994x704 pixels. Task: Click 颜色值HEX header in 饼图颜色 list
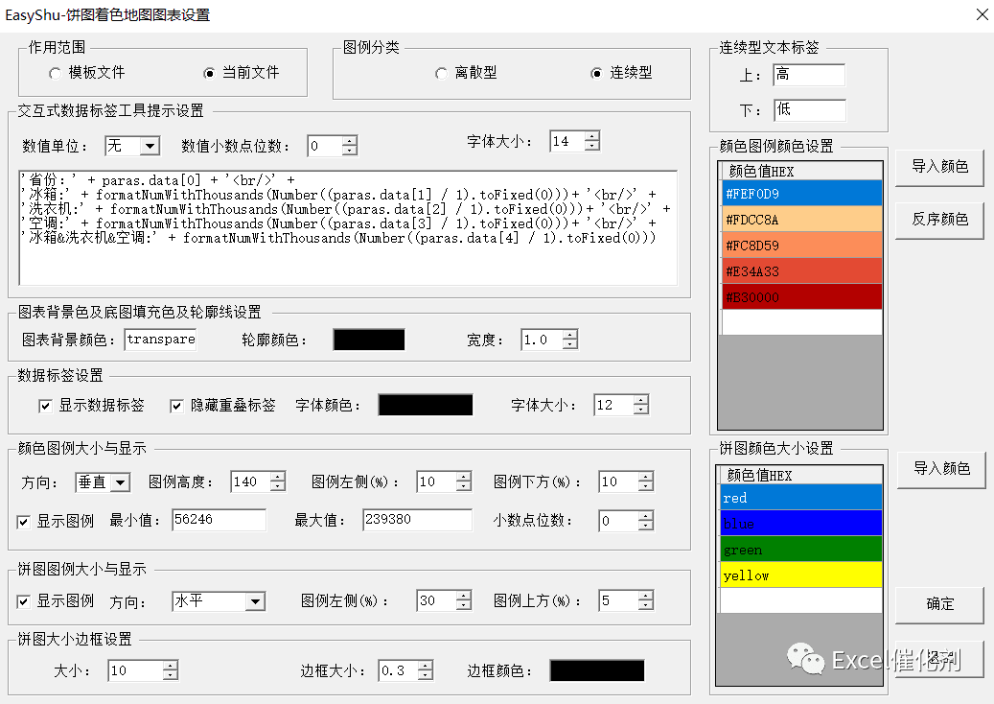[x=800, y=476]
